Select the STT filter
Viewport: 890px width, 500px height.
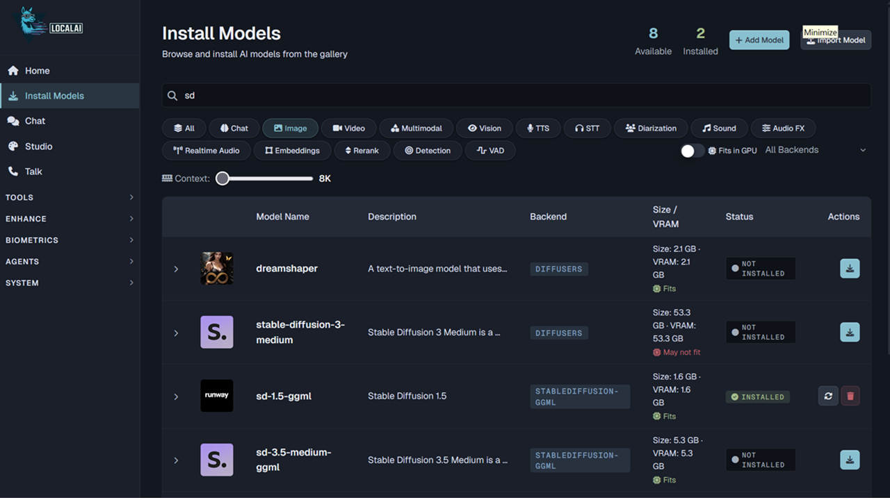tap(588, 128)
